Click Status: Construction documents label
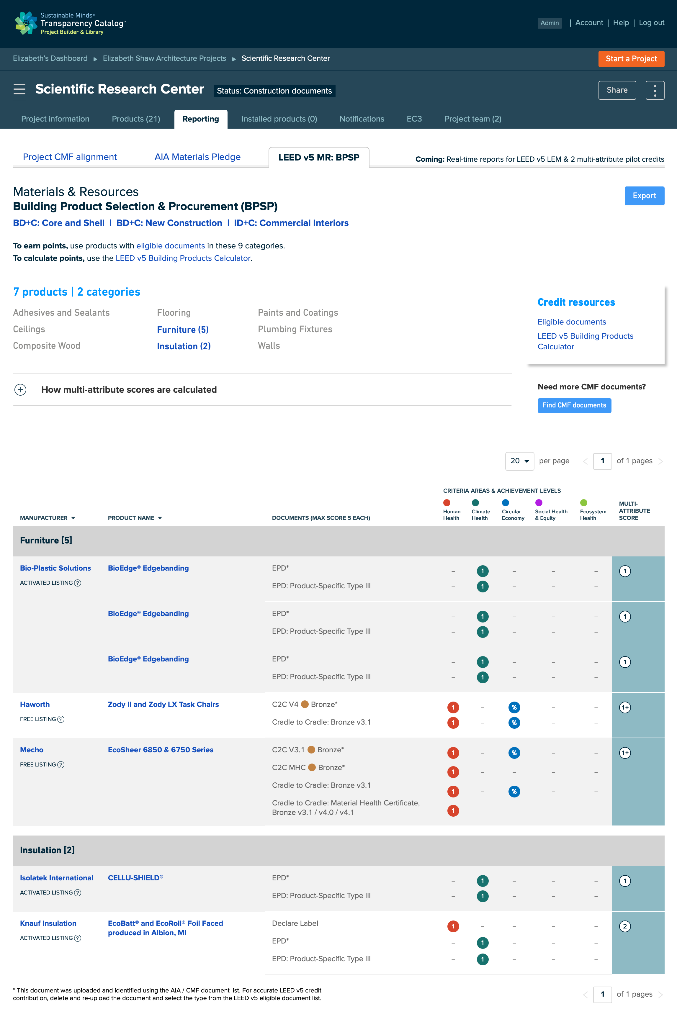 tap(274, 91)
